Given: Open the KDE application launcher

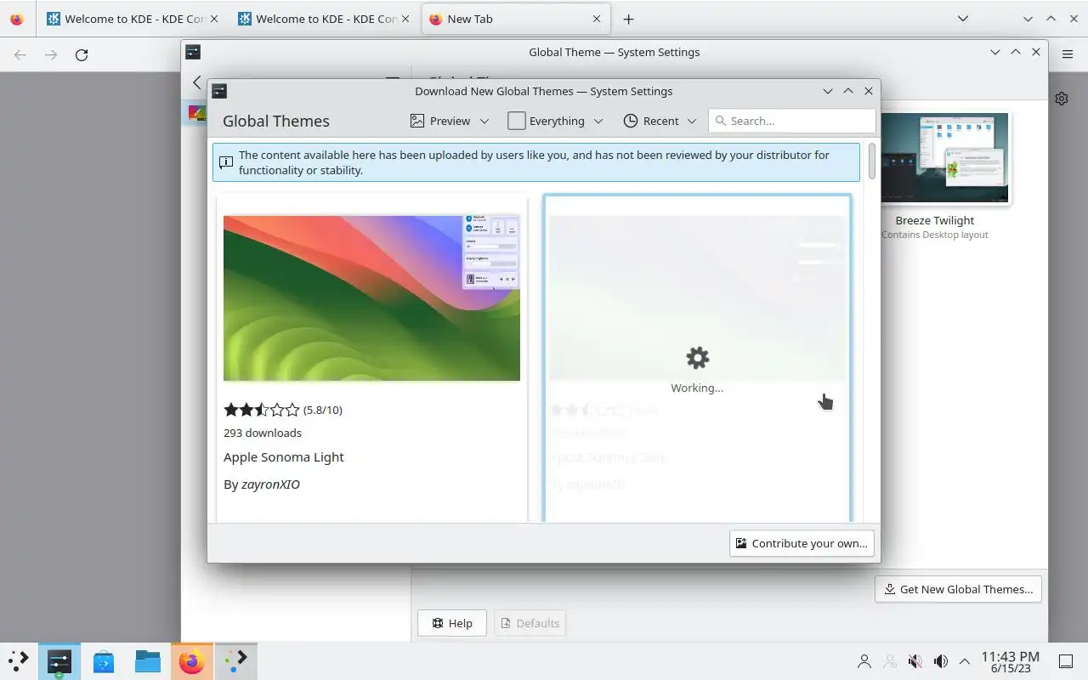Looking at the screenshot, I should [x=19, y=660].
